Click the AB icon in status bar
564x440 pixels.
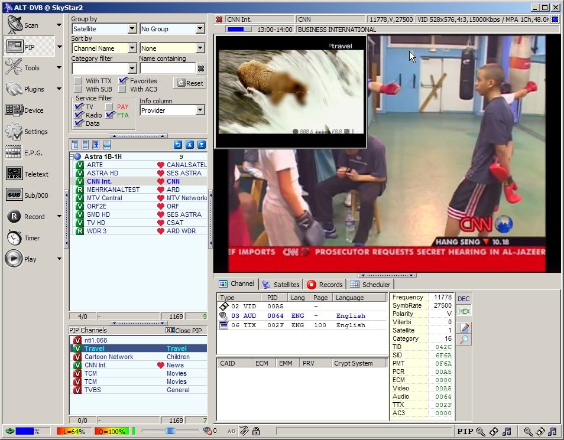[231, 431]
